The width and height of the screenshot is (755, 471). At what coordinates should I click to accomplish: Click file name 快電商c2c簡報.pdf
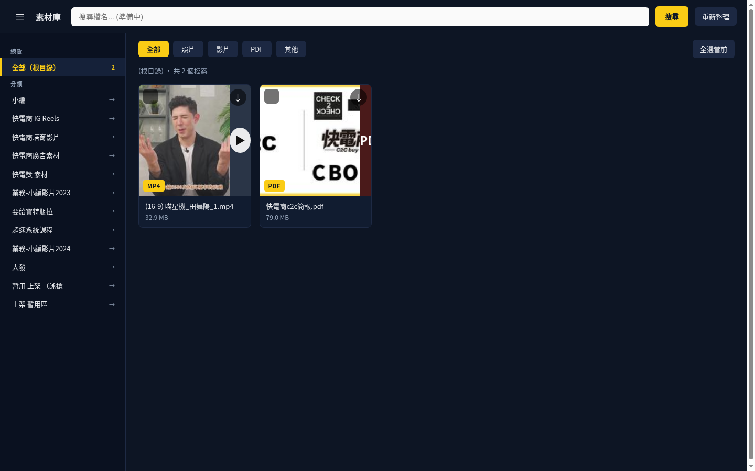[x=295, y=206]
